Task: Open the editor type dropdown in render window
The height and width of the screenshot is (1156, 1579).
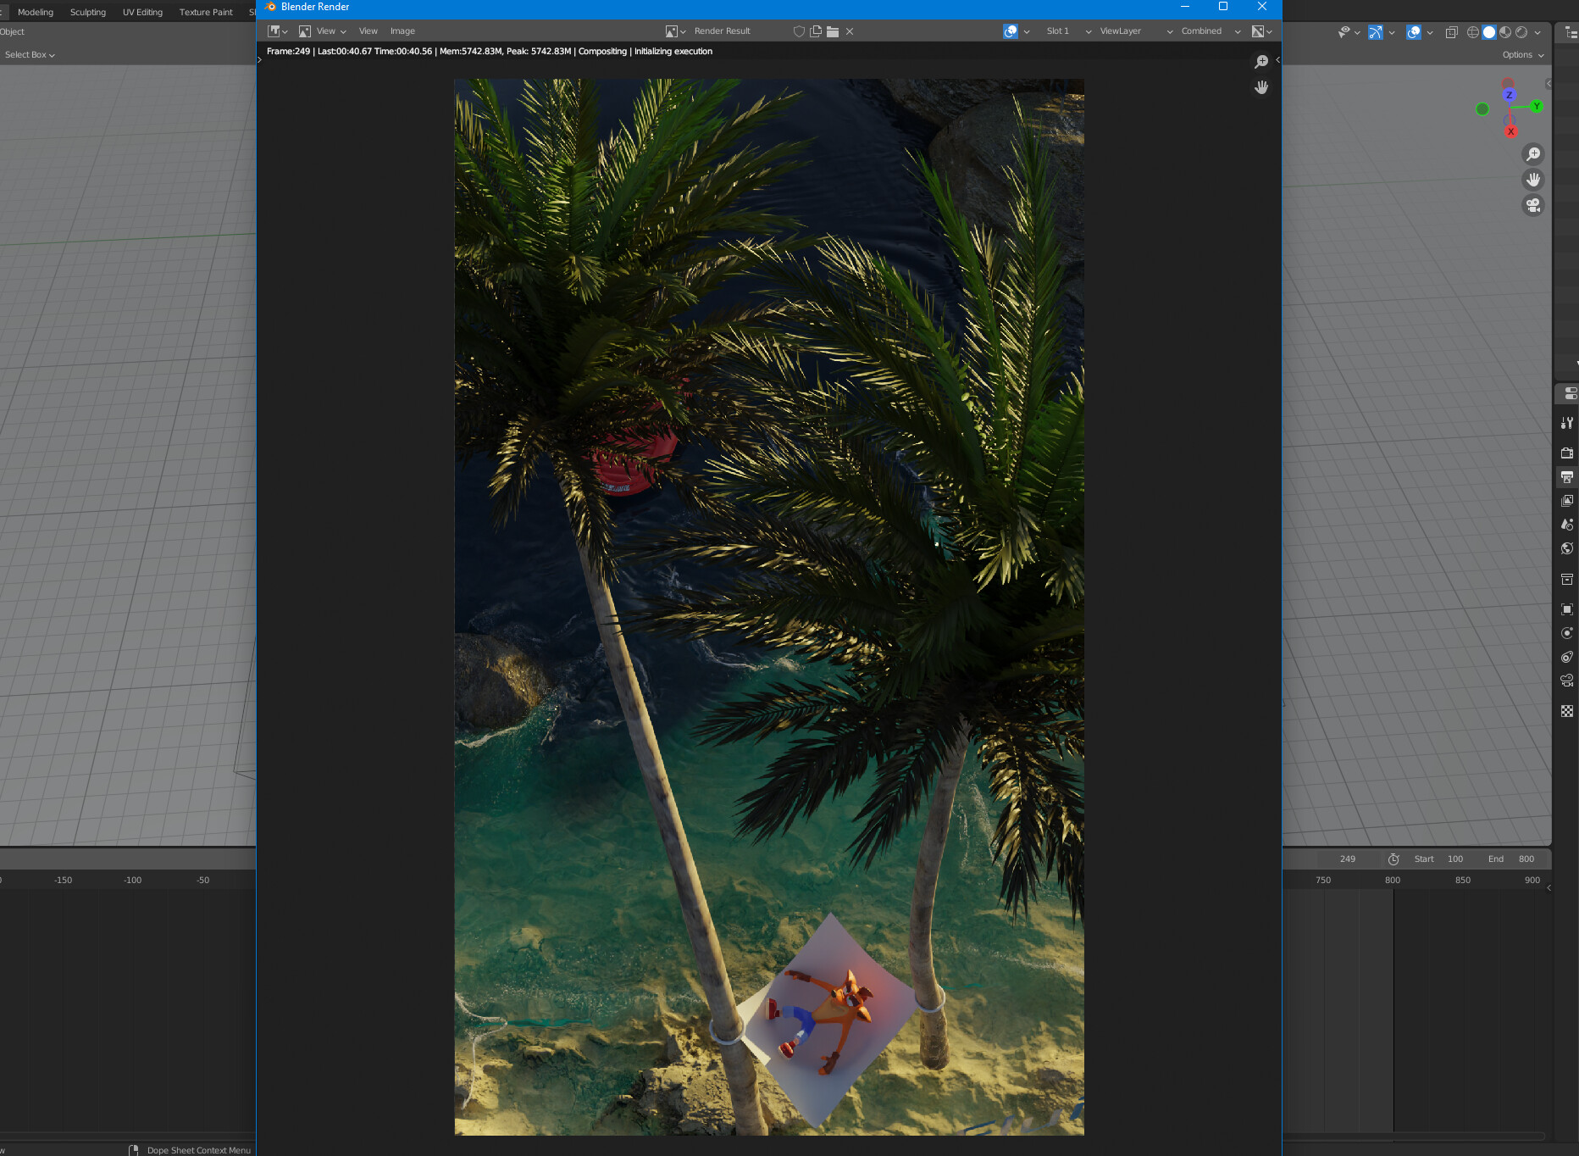Action: point(275,31)
